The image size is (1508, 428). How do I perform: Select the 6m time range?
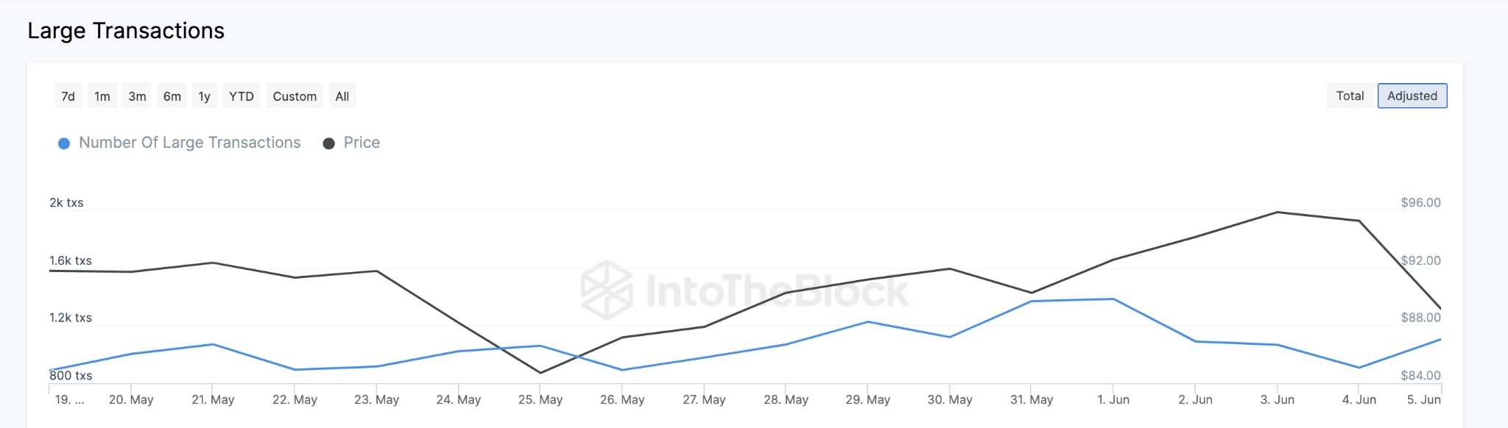pyautogui.click(x=171, y=96)
